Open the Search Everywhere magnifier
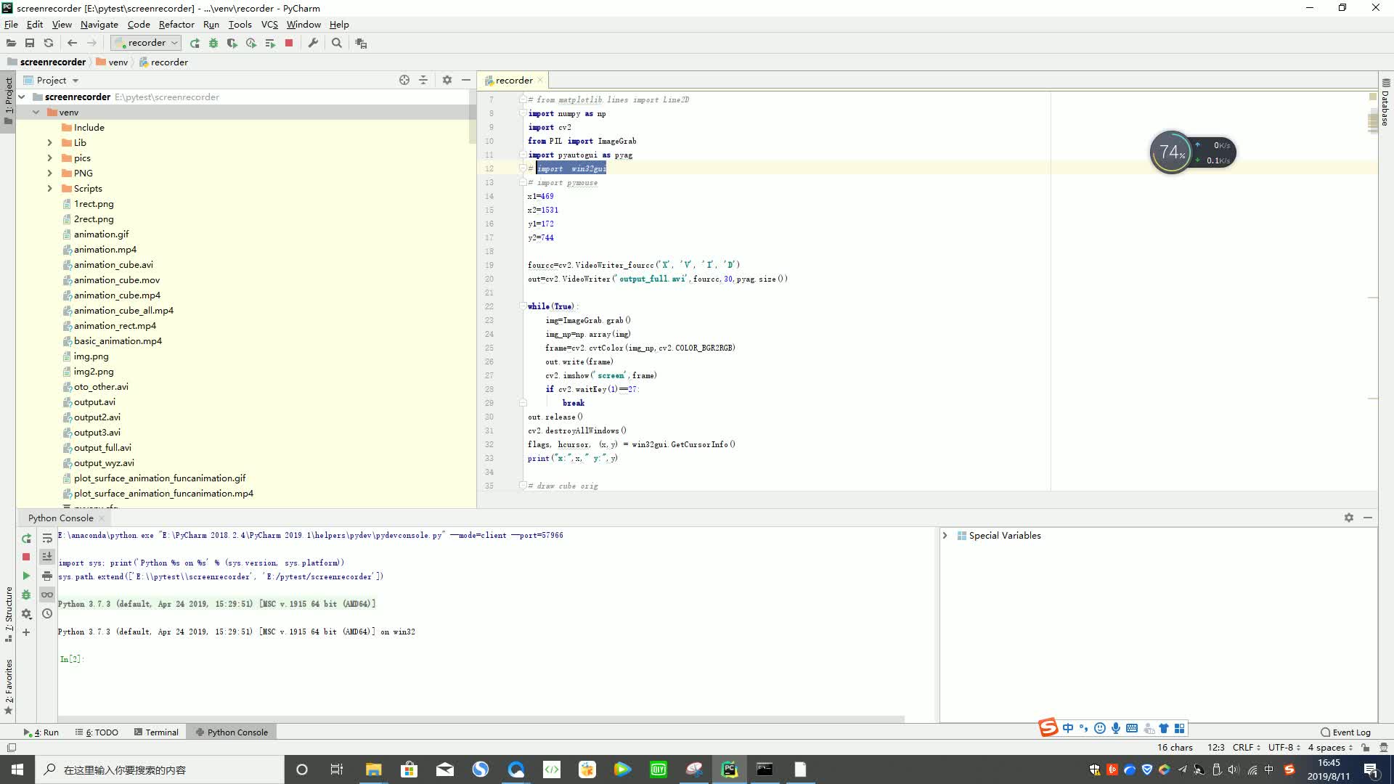1394x784 pixels. click(x=337, y=44)
